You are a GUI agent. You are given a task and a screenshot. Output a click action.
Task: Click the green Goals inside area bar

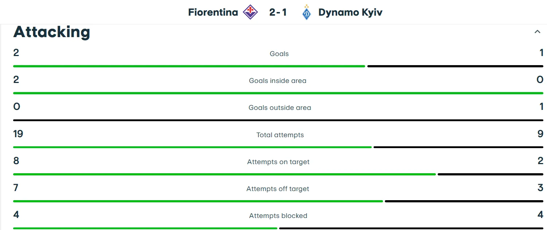coord(278,93)
